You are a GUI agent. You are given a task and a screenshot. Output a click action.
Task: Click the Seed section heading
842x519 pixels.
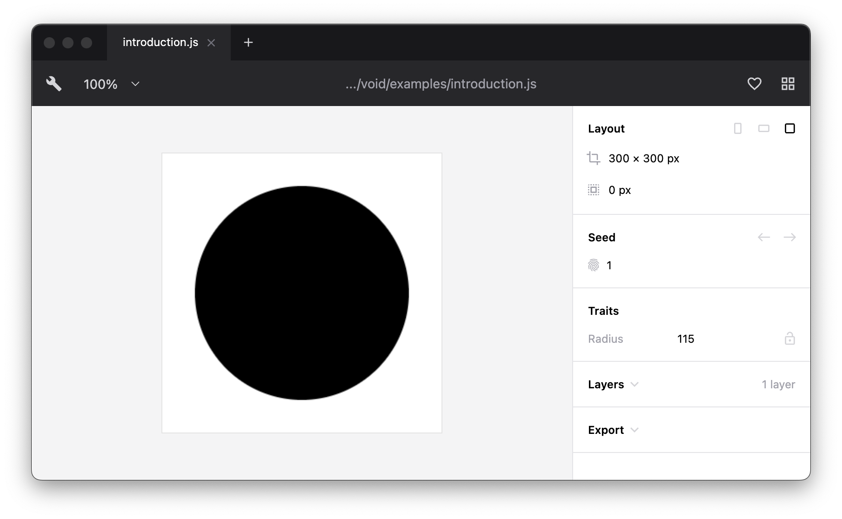(x=601, y=237)
